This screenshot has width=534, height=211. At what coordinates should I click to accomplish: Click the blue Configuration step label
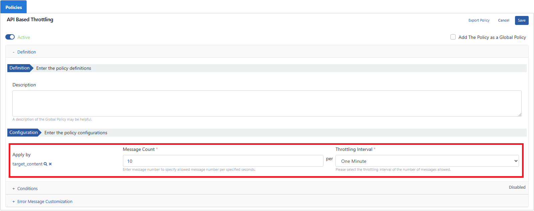(x=24, y=133)
